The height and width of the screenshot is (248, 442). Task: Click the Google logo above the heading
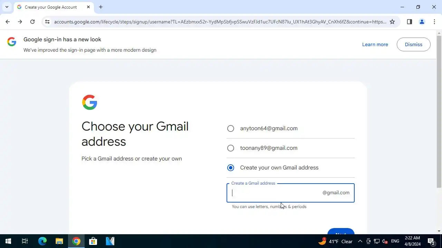pyautogui.click(x=89, y=102)
